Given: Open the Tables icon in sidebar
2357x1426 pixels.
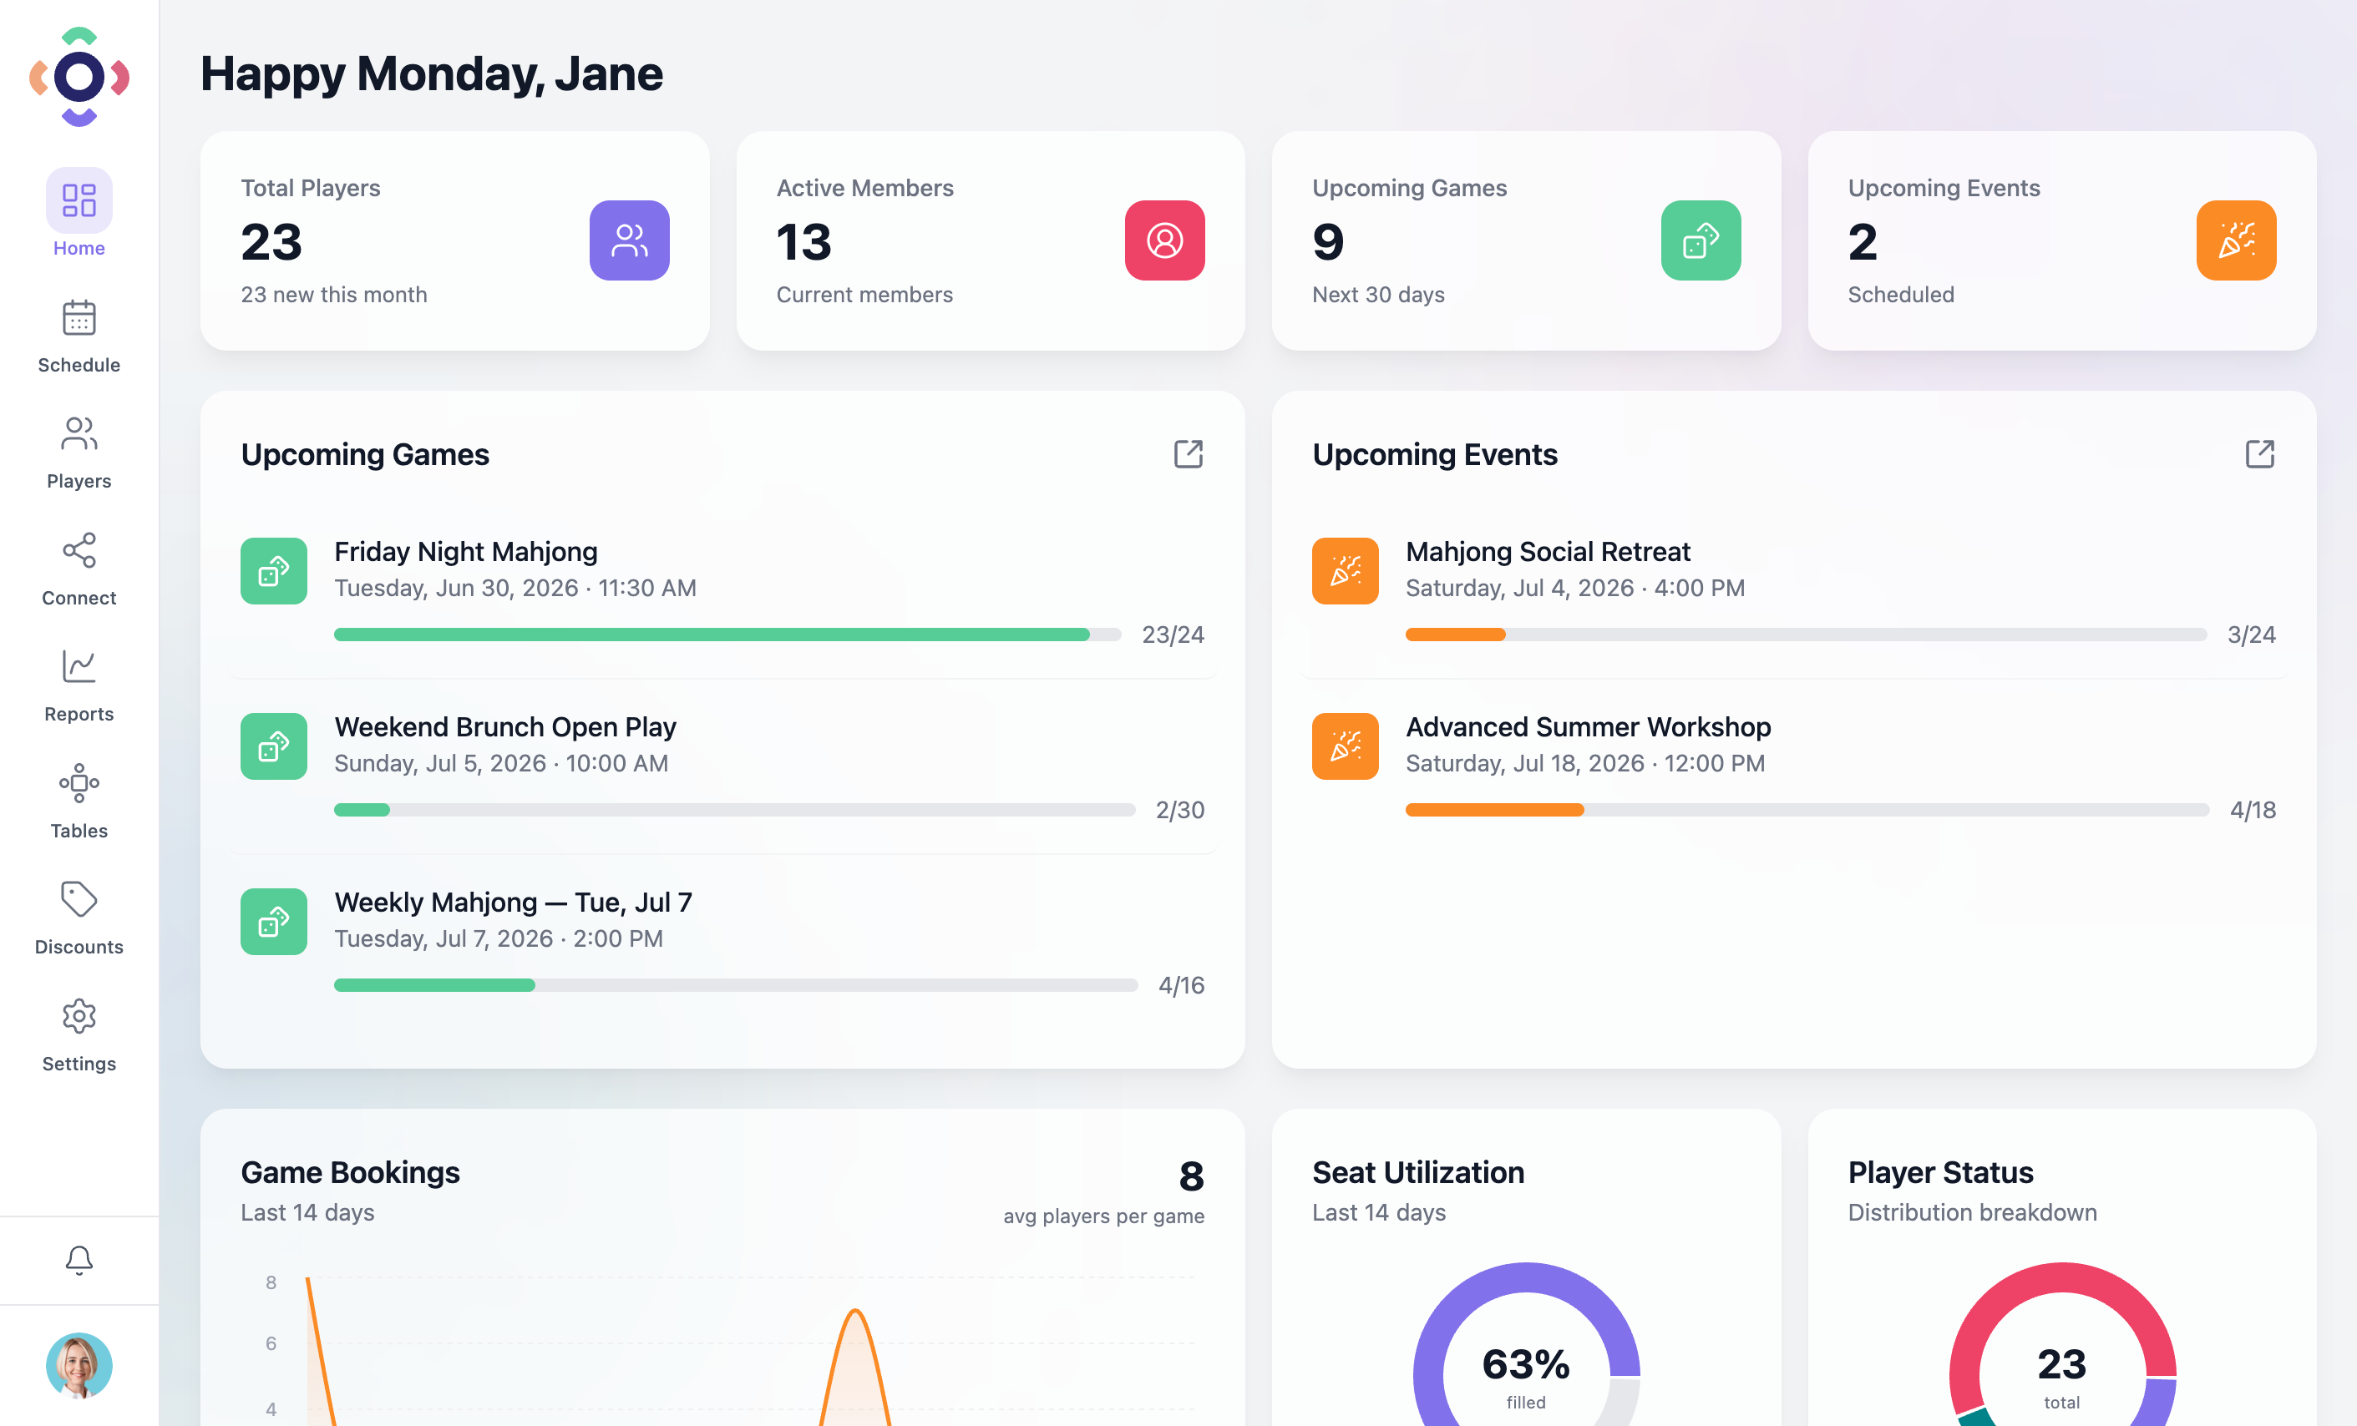Looking at the screenshot, I should pos(79,783).
